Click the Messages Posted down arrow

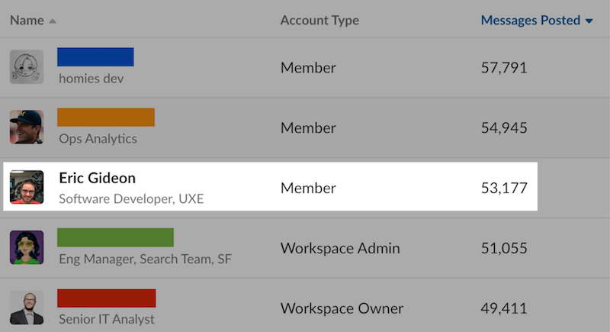[x=589, y=21]
